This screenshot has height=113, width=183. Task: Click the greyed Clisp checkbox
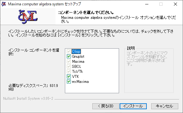[69, 51]
